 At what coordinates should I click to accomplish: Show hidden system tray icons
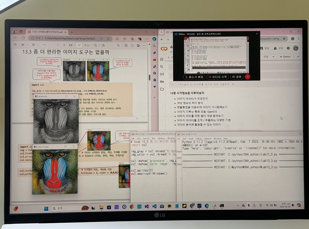(238, 206)
